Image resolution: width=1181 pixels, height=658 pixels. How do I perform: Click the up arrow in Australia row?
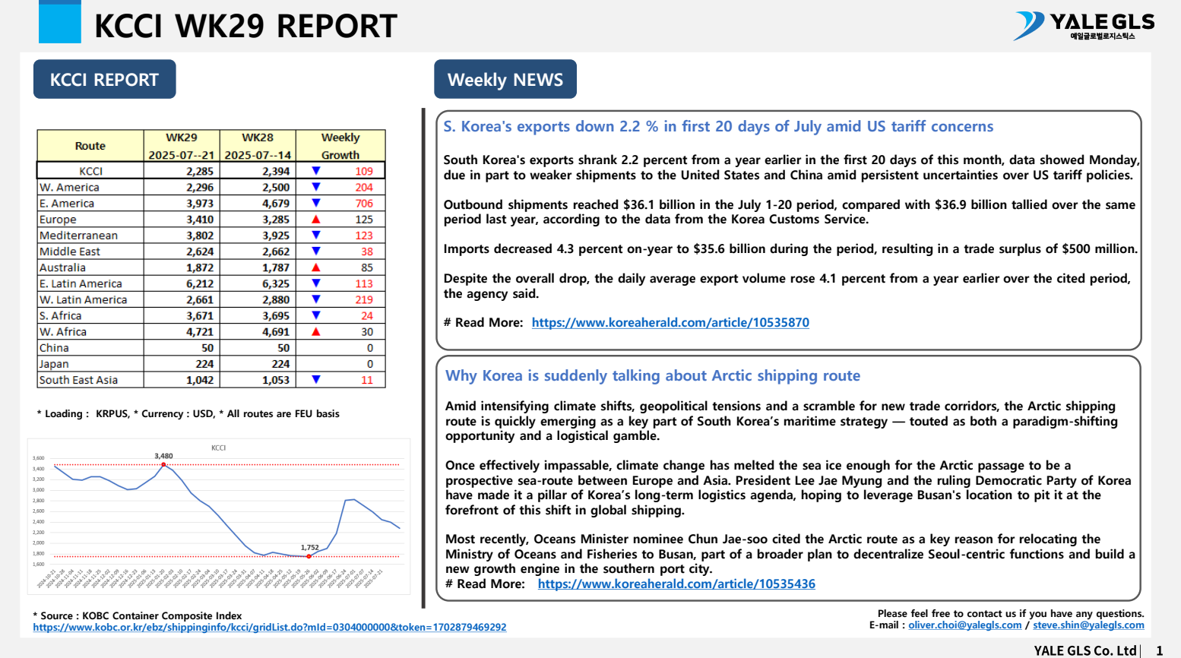tap(316, 267)
